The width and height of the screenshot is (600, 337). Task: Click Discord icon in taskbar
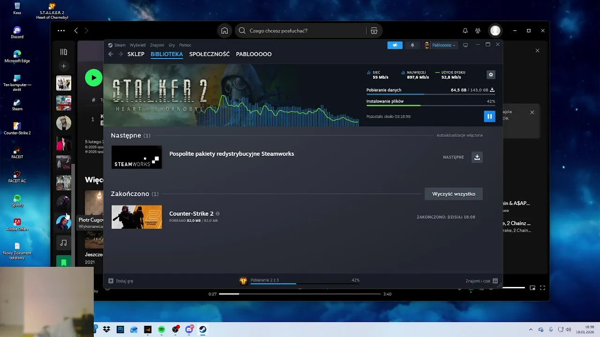189,330
